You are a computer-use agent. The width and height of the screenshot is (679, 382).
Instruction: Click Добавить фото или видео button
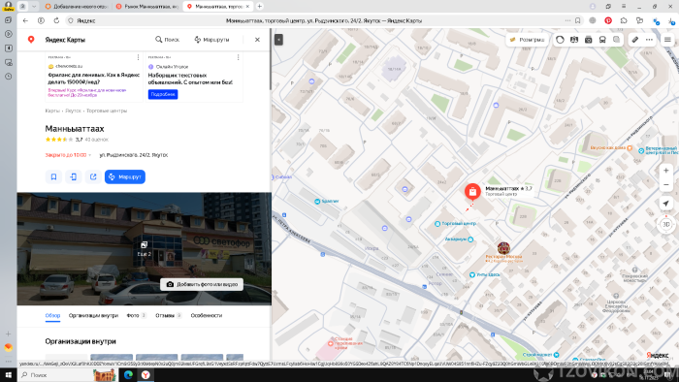(x=202, y=285)
